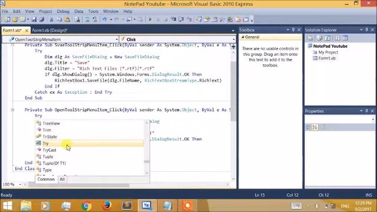Select the All IntelliSense tab
377x212 pixels.
point(62,179)
